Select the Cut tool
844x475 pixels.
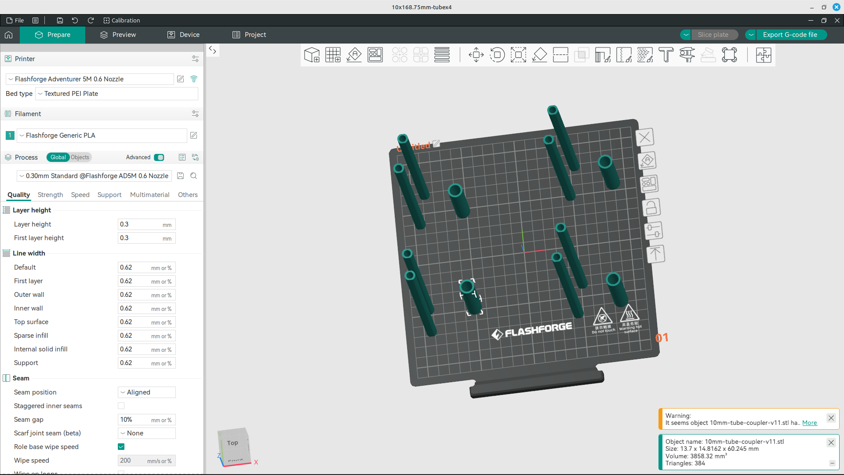click(x=560, y=55)
